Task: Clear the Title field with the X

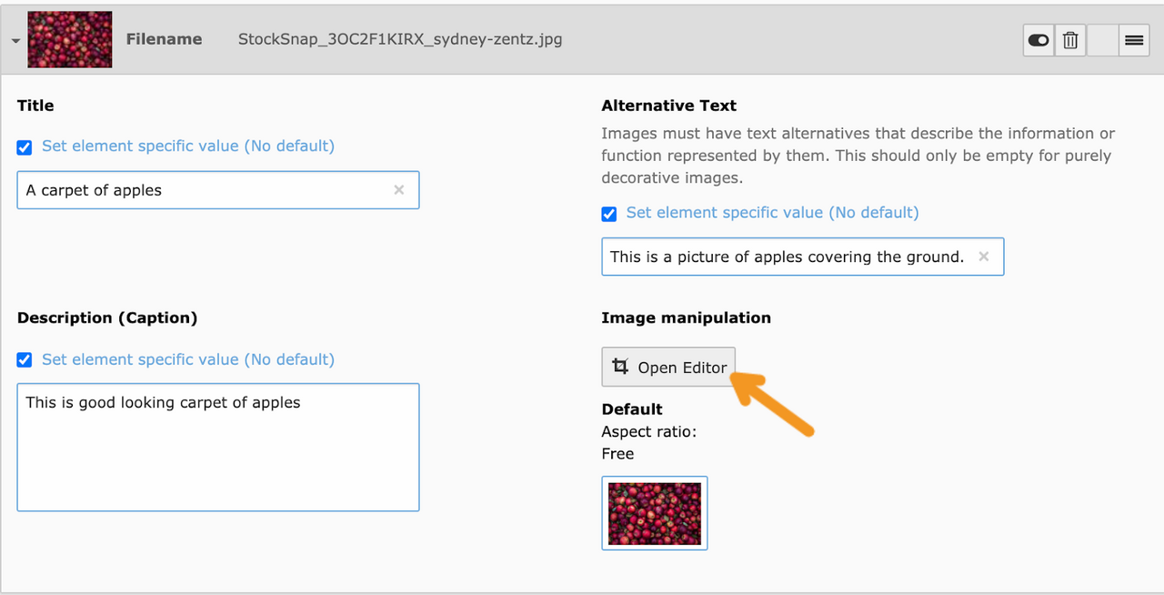Action: point(398,190)
